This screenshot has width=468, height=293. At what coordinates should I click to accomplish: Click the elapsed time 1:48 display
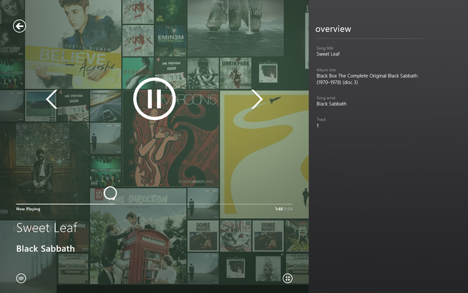(x=279, y=209)
